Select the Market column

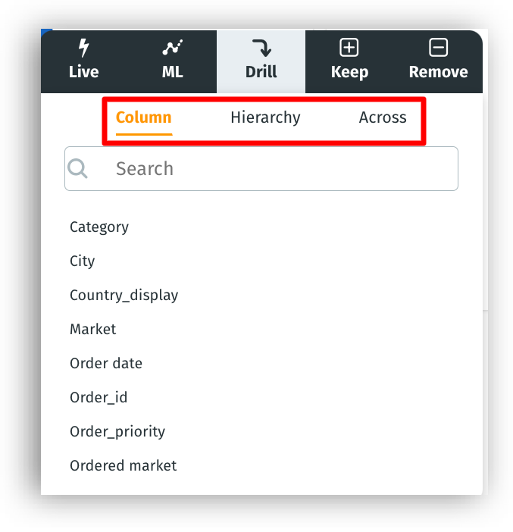tap(93, 330)
